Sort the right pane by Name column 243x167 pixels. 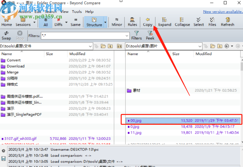tap(148, 54)
